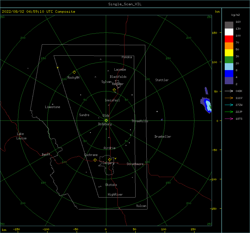Select the orange 70 legend swatch
This screenshot has width=250, height=233.
pyautogui.click(x=229, y=46)
